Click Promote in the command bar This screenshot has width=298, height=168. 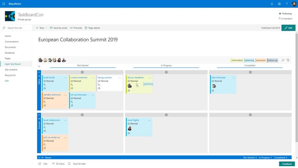[x=76, y=28]
